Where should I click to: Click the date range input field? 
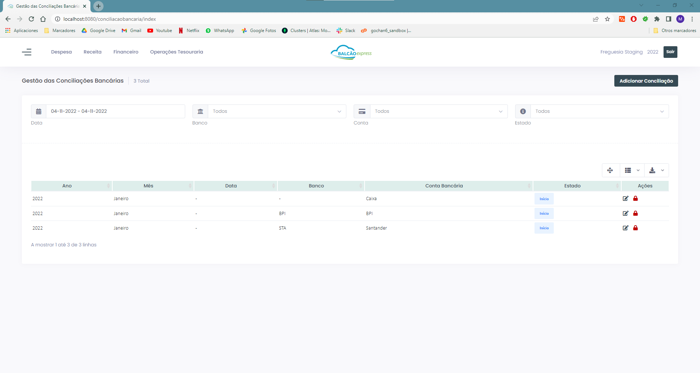tap(116, 111)
